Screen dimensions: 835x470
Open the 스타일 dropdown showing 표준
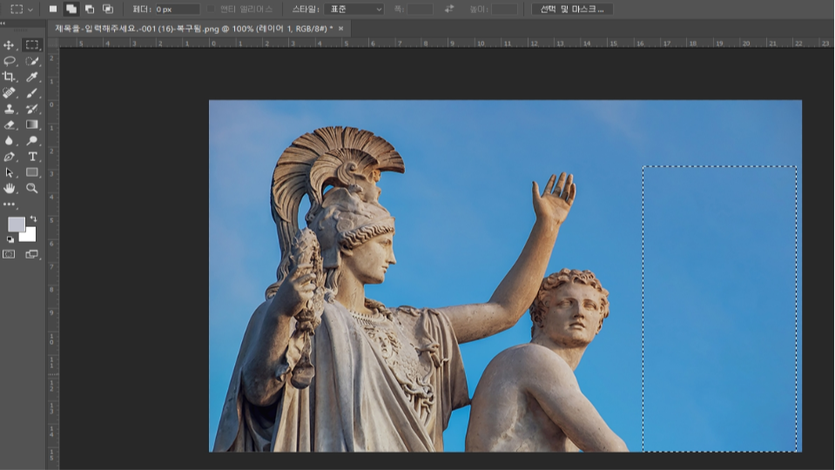pos(354,9)
